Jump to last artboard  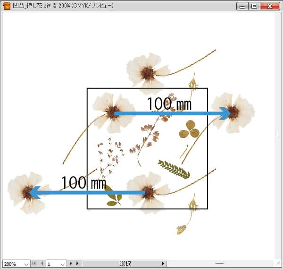[x=78, y=263]
